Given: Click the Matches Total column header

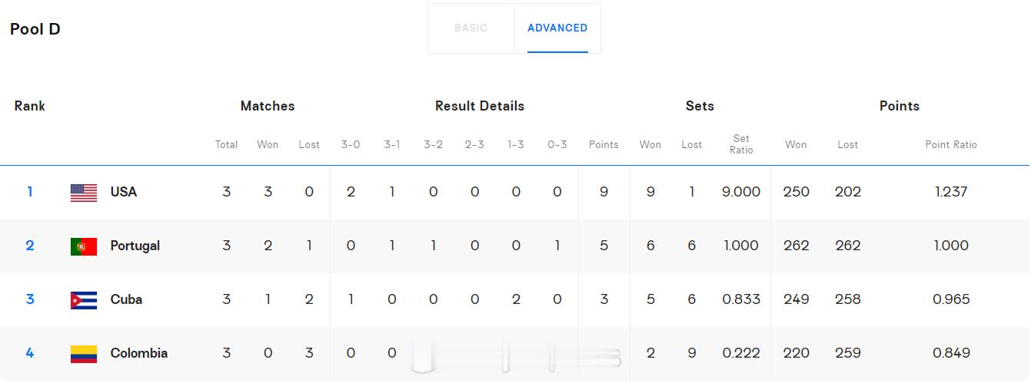Looking at the screenshot, I should tap(226, 144).
